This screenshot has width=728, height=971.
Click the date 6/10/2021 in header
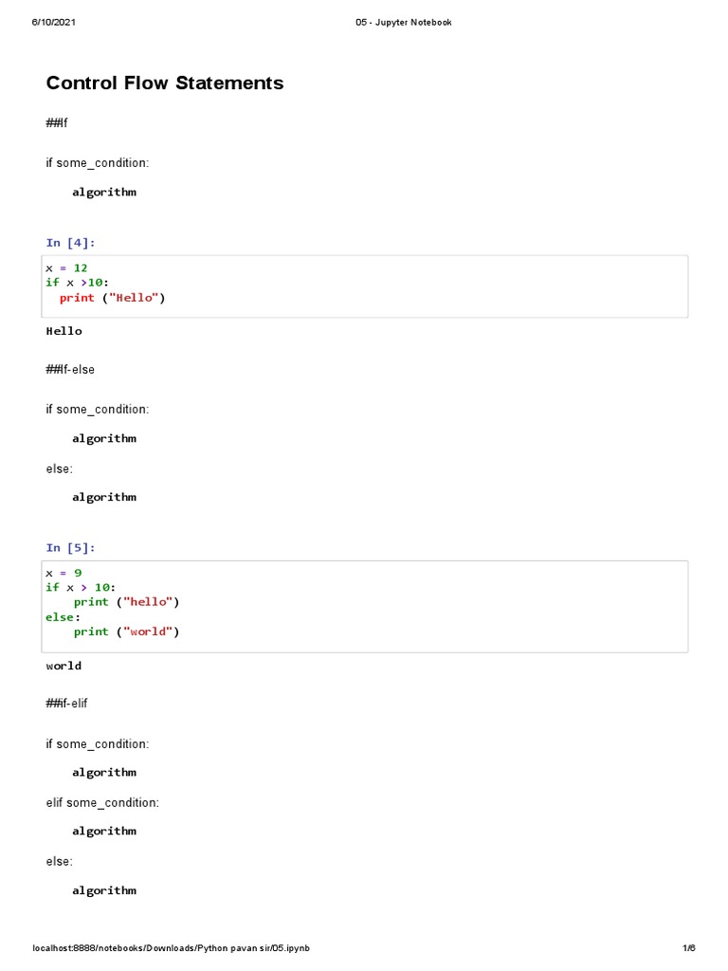(x=54, y=23)
